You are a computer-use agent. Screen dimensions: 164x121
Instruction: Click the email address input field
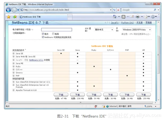pyautogui.click(x=56, y=30)
